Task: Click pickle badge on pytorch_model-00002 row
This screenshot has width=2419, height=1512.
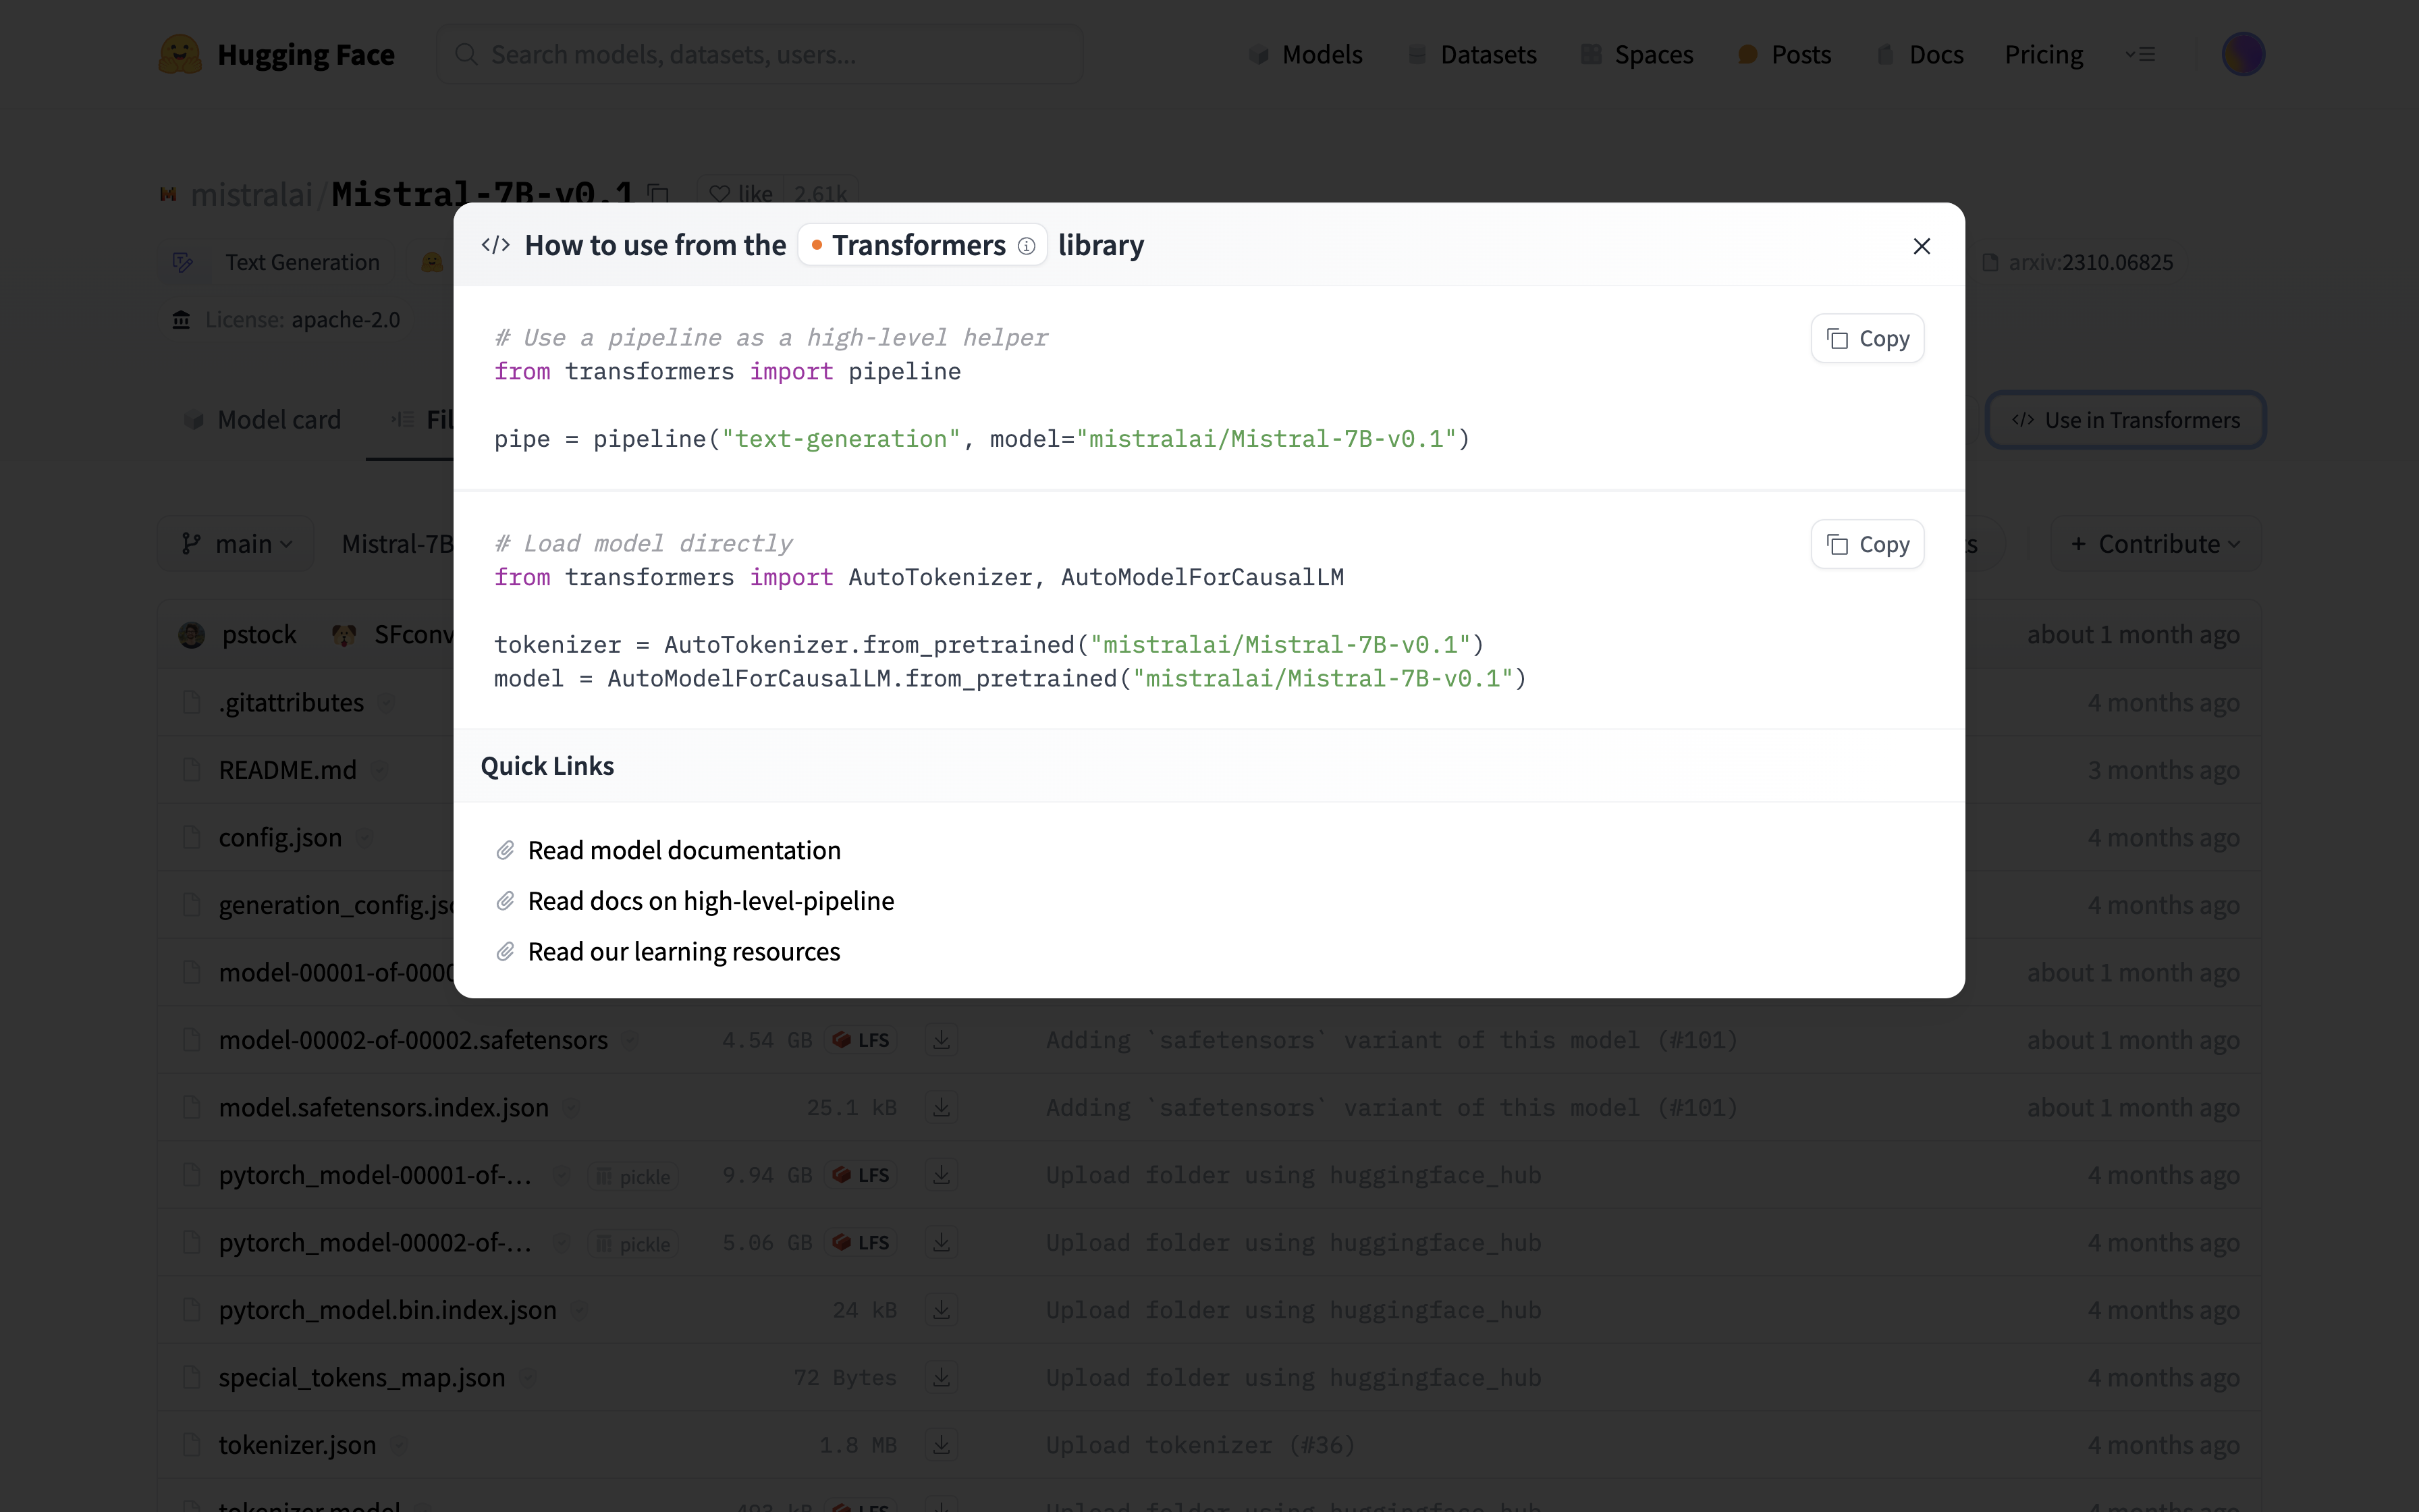Action: click(x=634, y=1244)
